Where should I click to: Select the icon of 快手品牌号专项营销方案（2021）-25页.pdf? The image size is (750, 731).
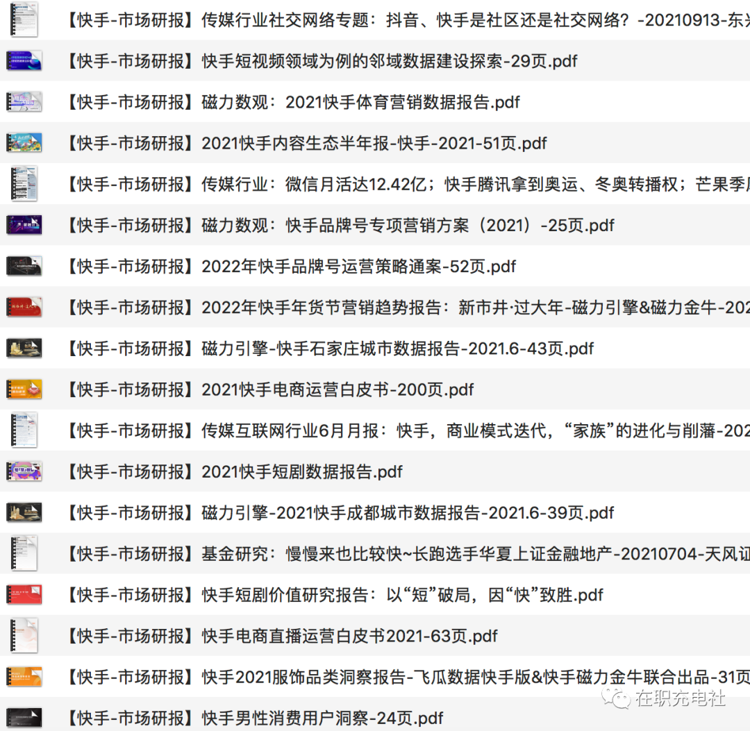[x=24, y=225]
